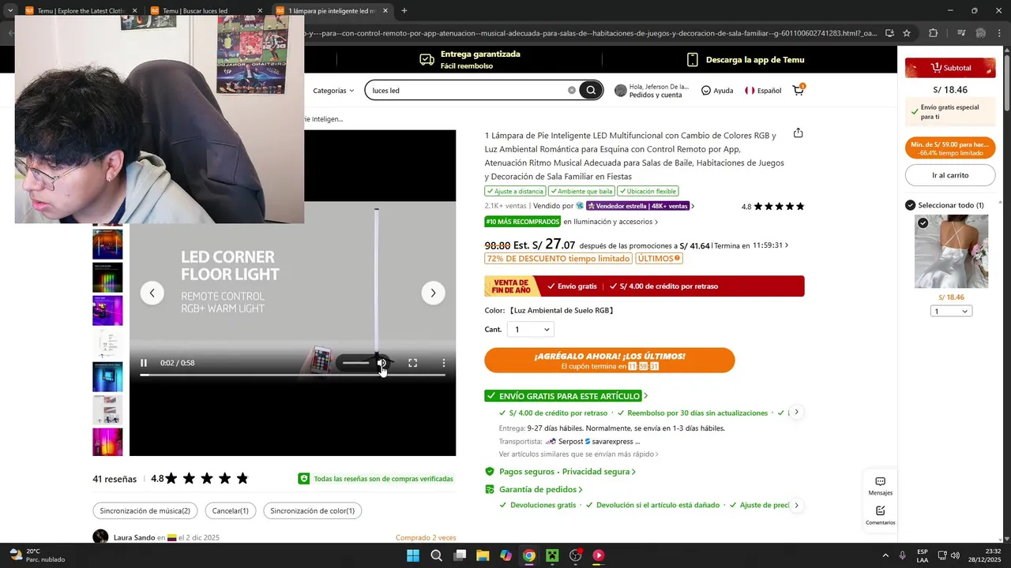
Task: Advance order guarantee items with the chevron
Action: click(797, 505)
